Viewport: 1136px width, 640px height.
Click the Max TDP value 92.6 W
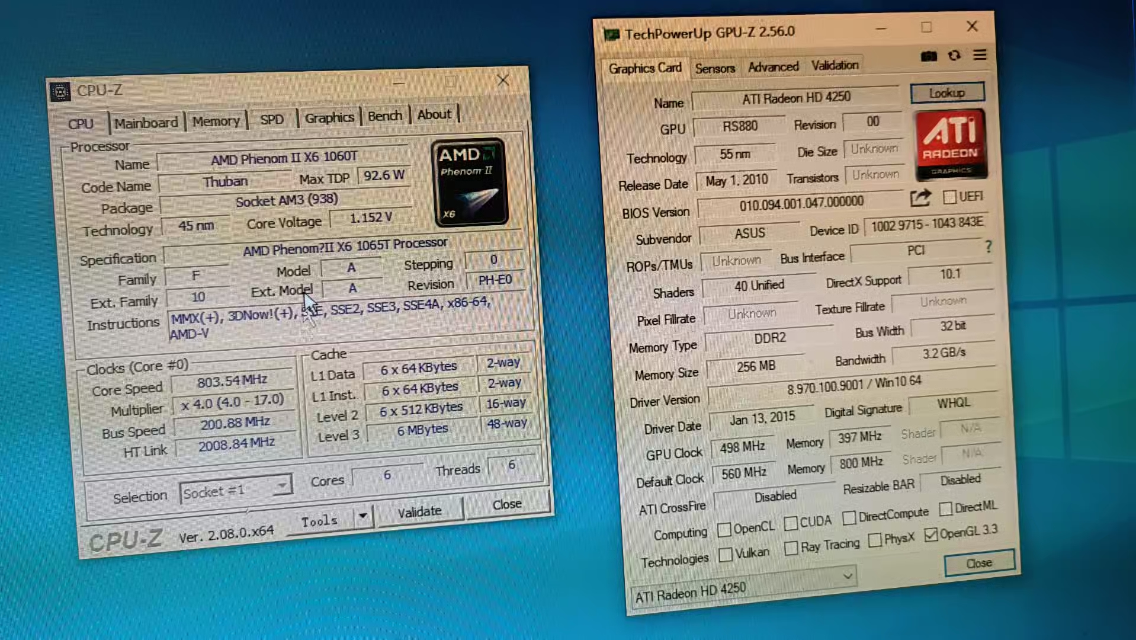pyautogui.click(x=384, y=175)
